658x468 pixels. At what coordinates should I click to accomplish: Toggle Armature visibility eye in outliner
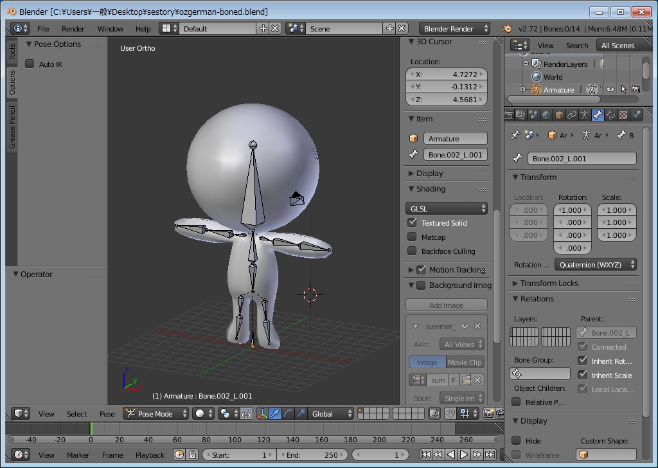(610, 89)
